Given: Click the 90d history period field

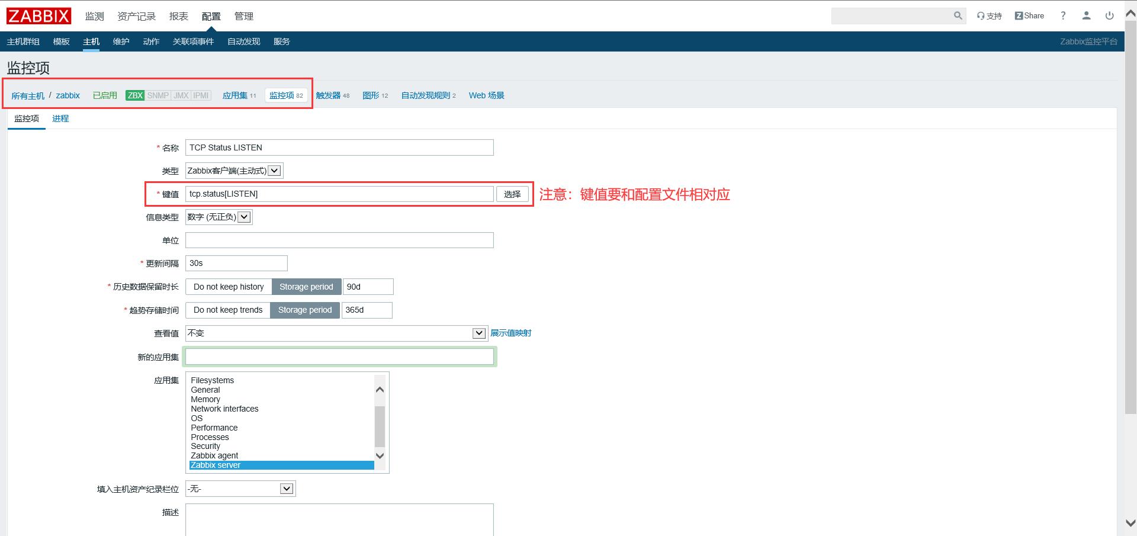Looking at the screenshot, I should coord(368,287).
